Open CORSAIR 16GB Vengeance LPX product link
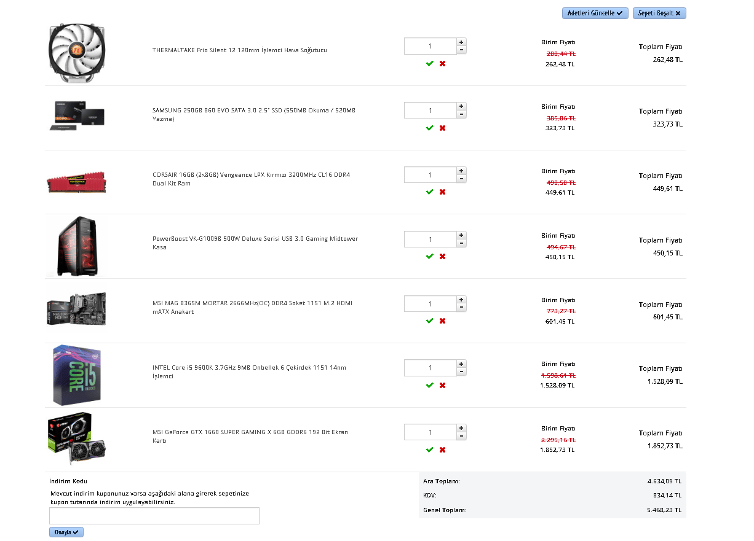The width and height of the screenshot is (754, 541). tap(251, 179)
